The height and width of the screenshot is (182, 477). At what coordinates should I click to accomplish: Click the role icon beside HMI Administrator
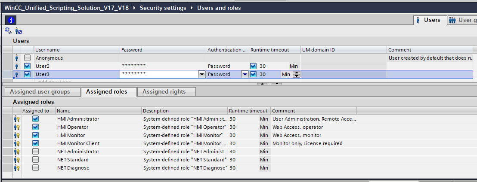[x=17, y=119]
